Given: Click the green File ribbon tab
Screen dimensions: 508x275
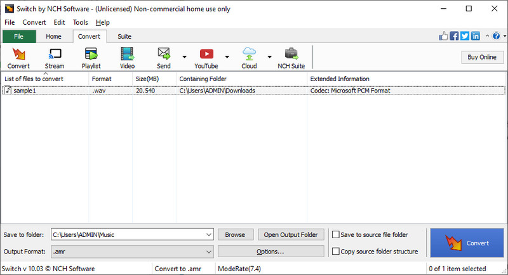Looking at the screenshot, I should (19, 37).
